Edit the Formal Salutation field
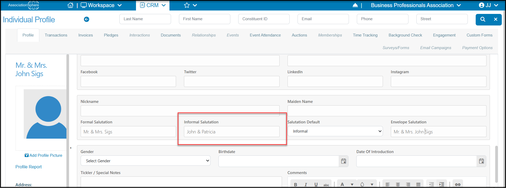506x188 pixels. click(128, 132)
